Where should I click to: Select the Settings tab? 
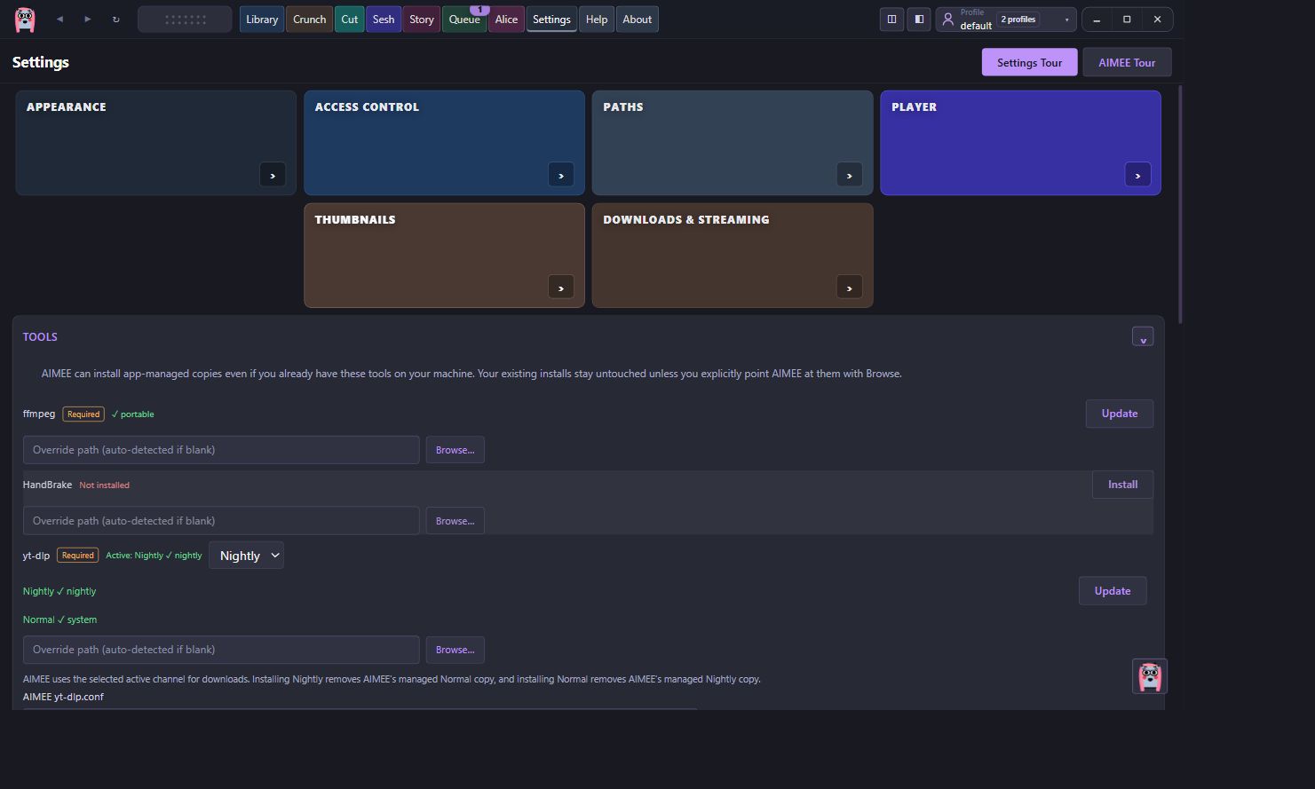(551, 20)
